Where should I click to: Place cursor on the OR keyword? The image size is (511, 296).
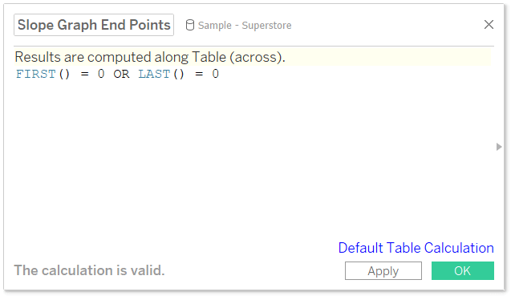(x=121, y=74)
